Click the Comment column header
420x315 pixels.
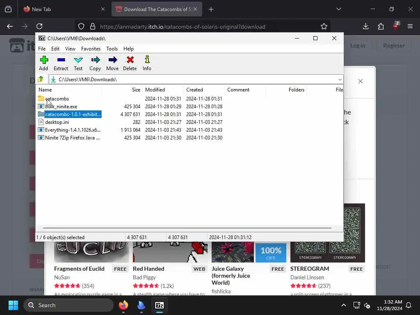tap(245, 90)
